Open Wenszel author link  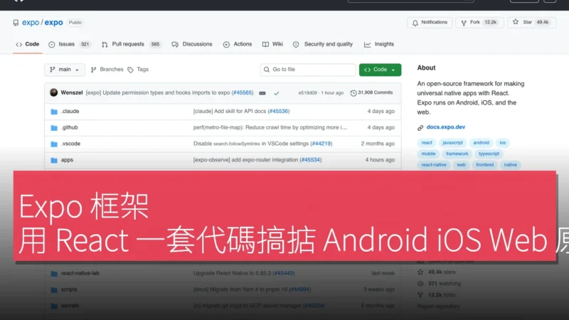[x=72, y=93]
